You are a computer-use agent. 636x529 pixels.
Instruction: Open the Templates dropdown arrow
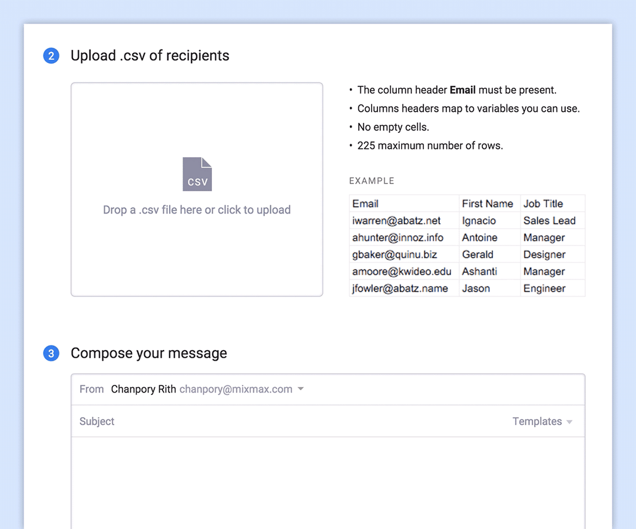pos(569,421)
